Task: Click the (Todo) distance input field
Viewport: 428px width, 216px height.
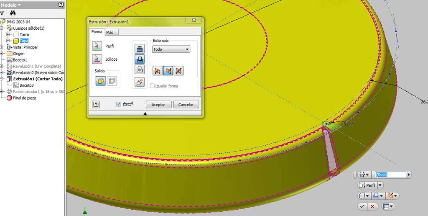Action: [390, 175]
